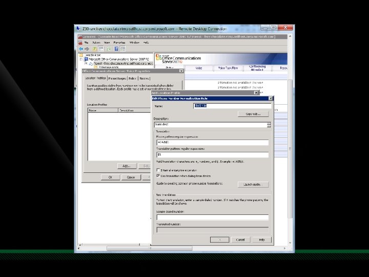Click the action pane icon right of Help
This screenshot has height=277, width=369.
[x=122, y=49]
